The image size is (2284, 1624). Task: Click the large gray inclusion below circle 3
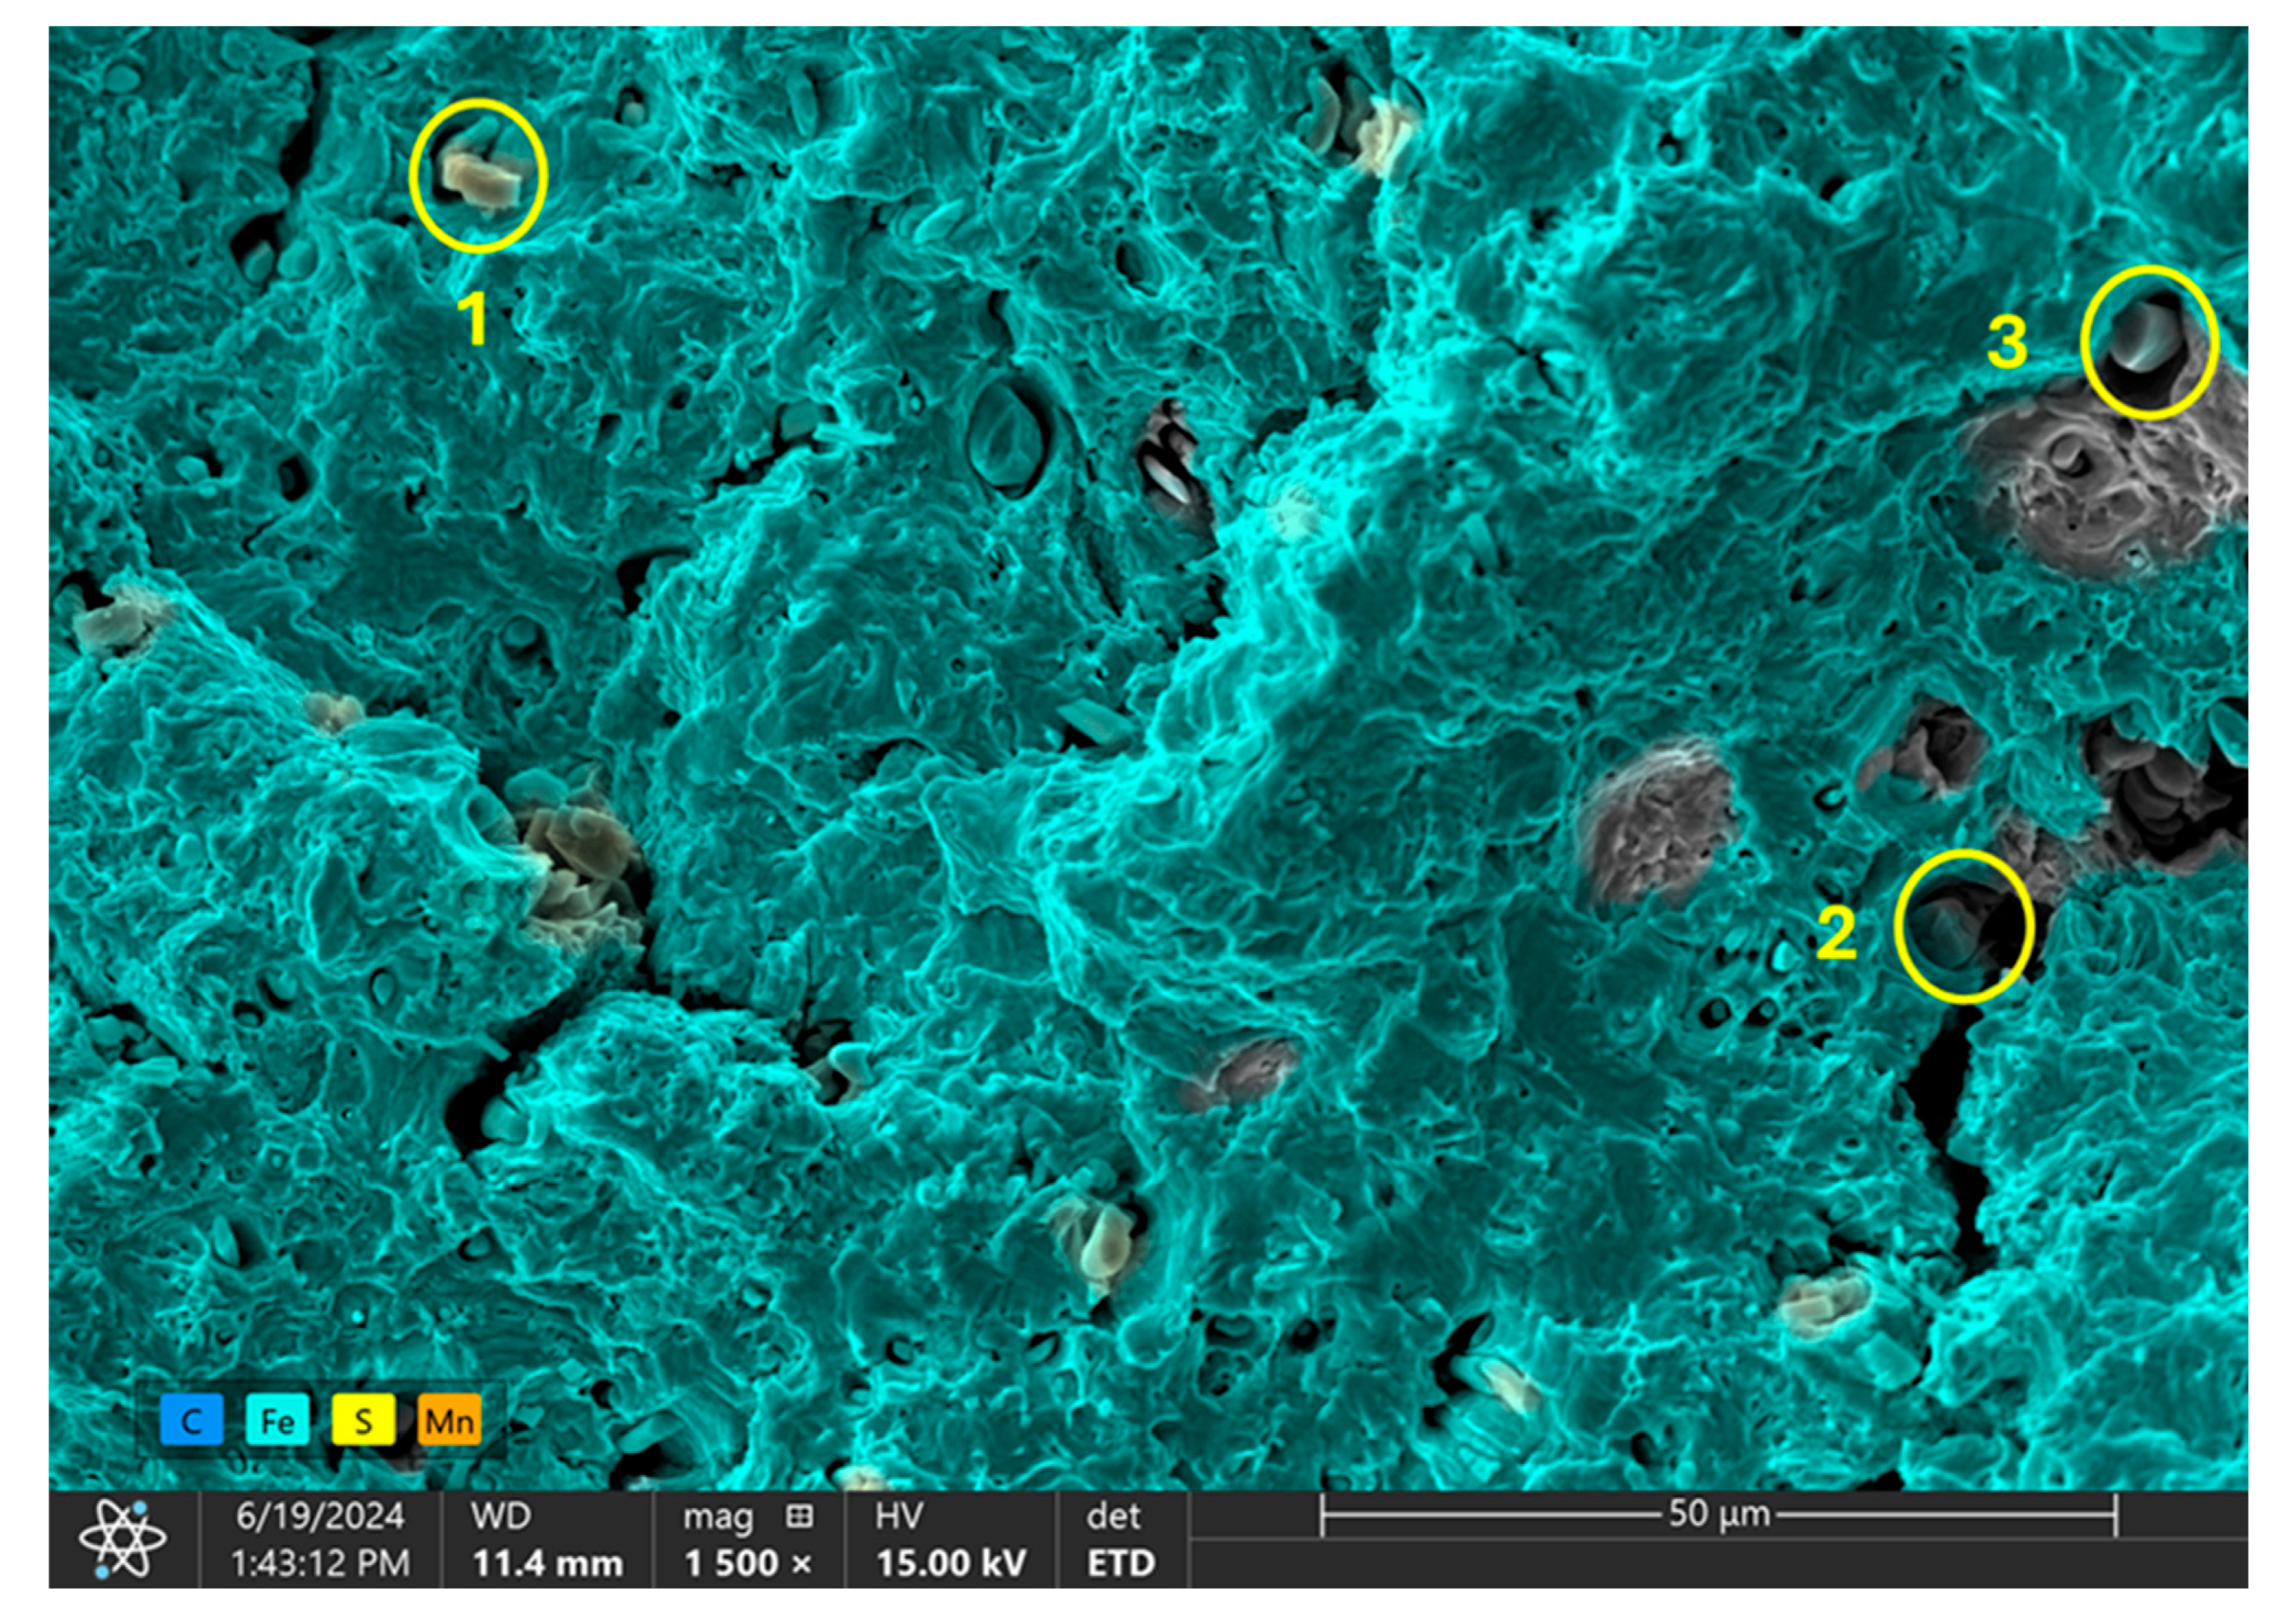(2100, 490)
